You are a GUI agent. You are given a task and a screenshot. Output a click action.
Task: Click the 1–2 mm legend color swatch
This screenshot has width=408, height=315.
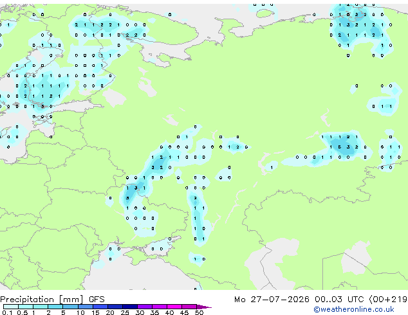click(x=41, y=307)
